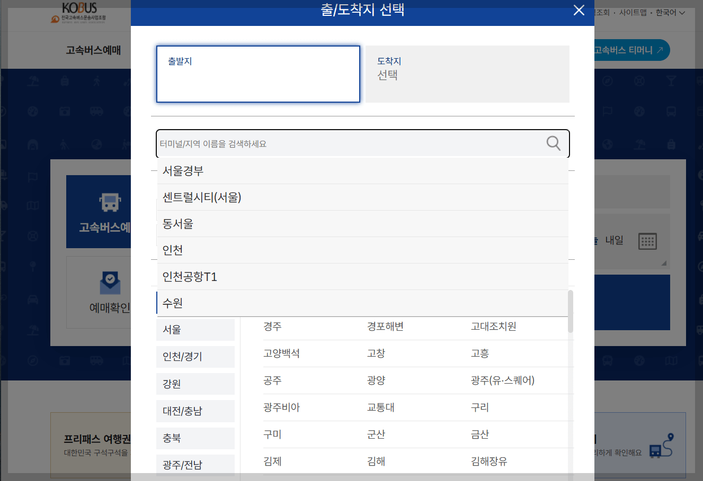Click the terminal/region name search field
The width and height of the screenshot is (703, 481).
tap(362, 143)
